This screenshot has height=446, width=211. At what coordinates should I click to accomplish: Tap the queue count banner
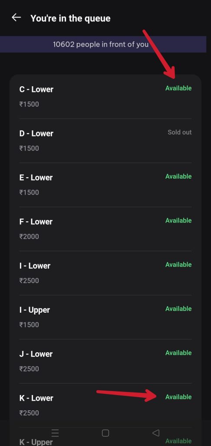[103, 44]
